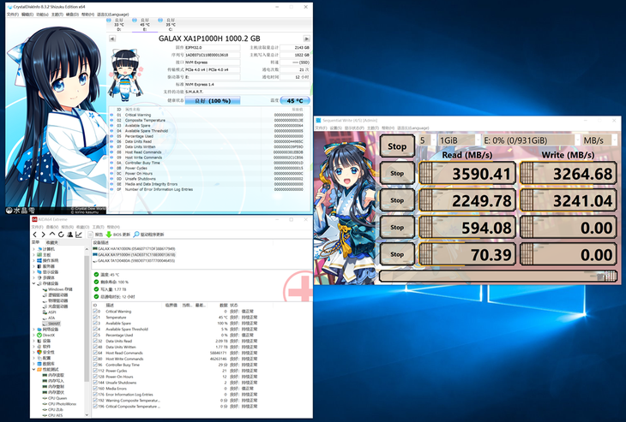Click AIDA64 up-level arrow icon
Screen dimensions: 626x422
[x=52, y=235]
